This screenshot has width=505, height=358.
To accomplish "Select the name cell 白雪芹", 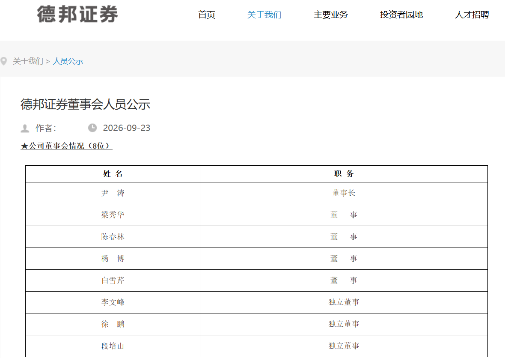I will click(113, 280).
